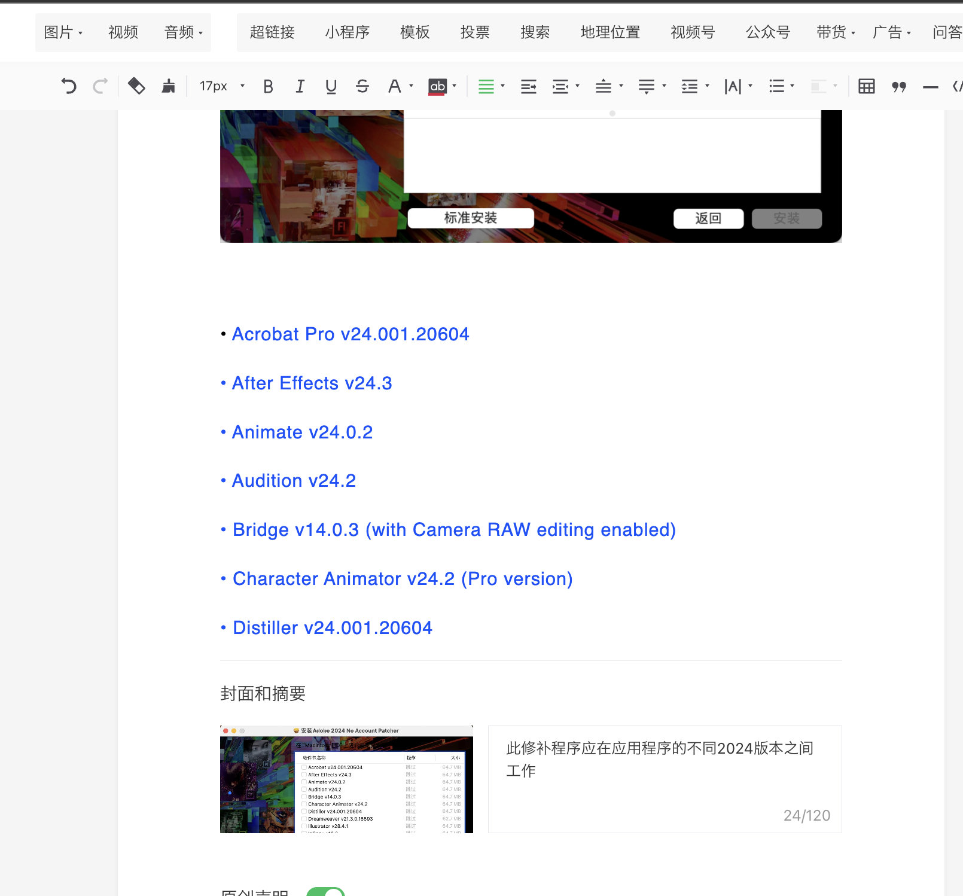
Task: Toggle the 原创声明 switch
Action: pos(326,892)
